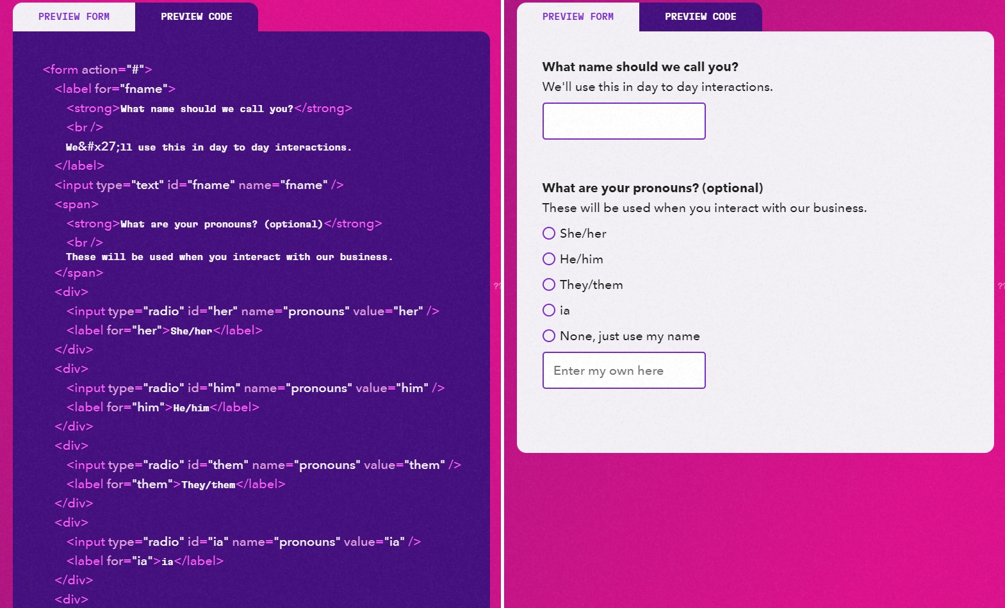The width and height of the screenshot is (1005, 608).
Task: Switch to left panel's Preview Form tab
Action: 74,17
